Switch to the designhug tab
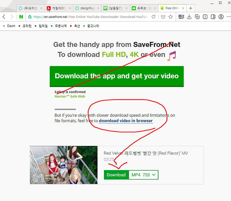The width and height of the screenshot is (231, 201). [87, 8]
